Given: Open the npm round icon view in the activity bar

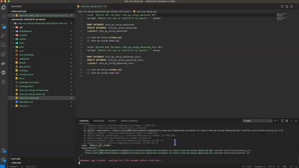Looking at the screenshot, I should point(3,73).
